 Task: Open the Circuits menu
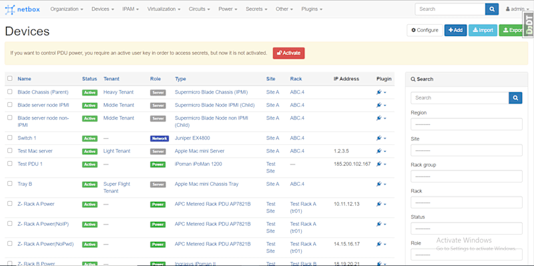[200, 9]
